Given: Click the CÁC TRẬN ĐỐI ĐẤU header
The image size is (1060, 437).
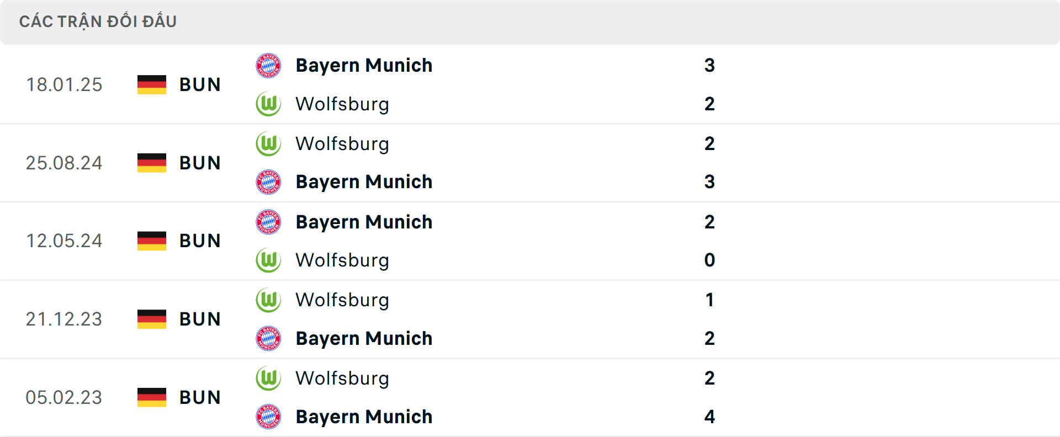Looking at the screenshot, I should (x=98, y=21).
